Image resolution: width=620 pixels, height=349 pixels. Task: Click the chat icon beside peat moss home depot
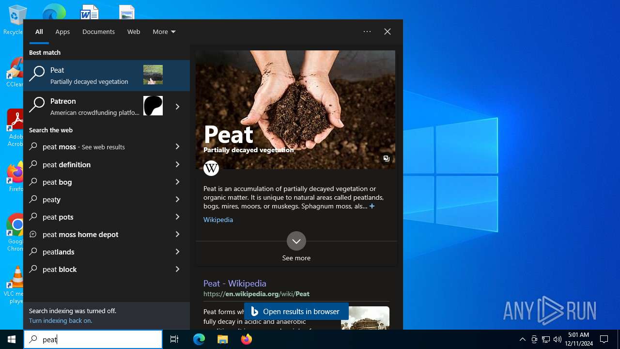click(x=33, y=234)
